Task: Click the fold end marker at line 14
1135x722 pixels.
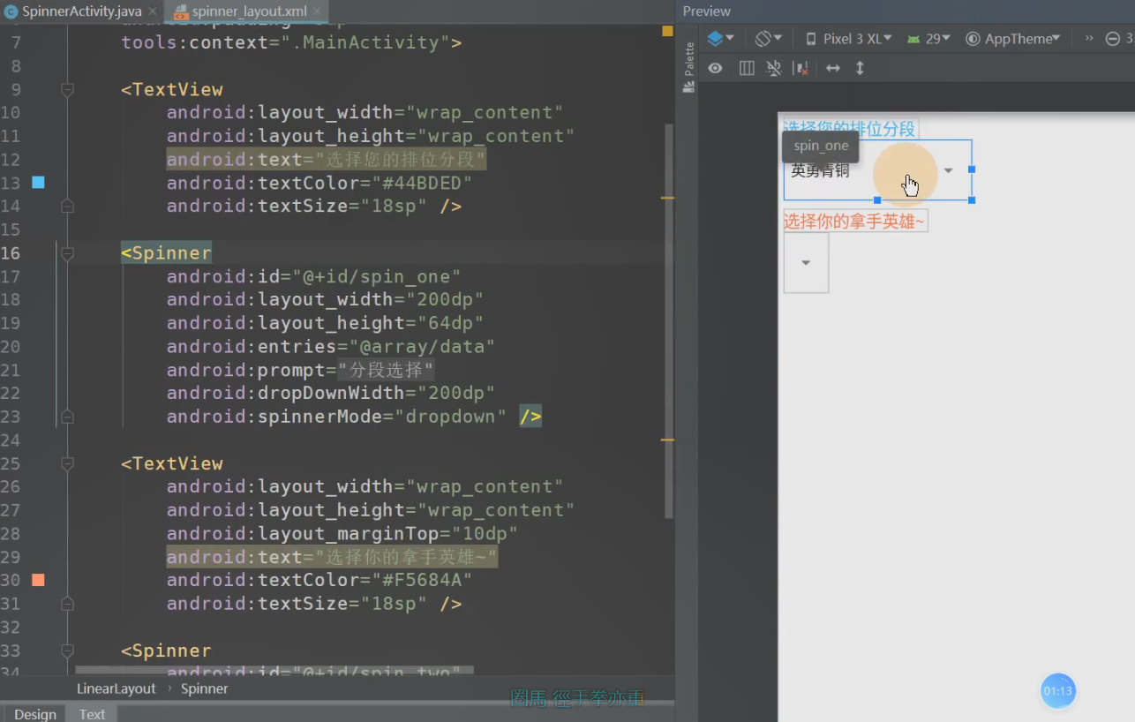Action: tap(67, 206)
